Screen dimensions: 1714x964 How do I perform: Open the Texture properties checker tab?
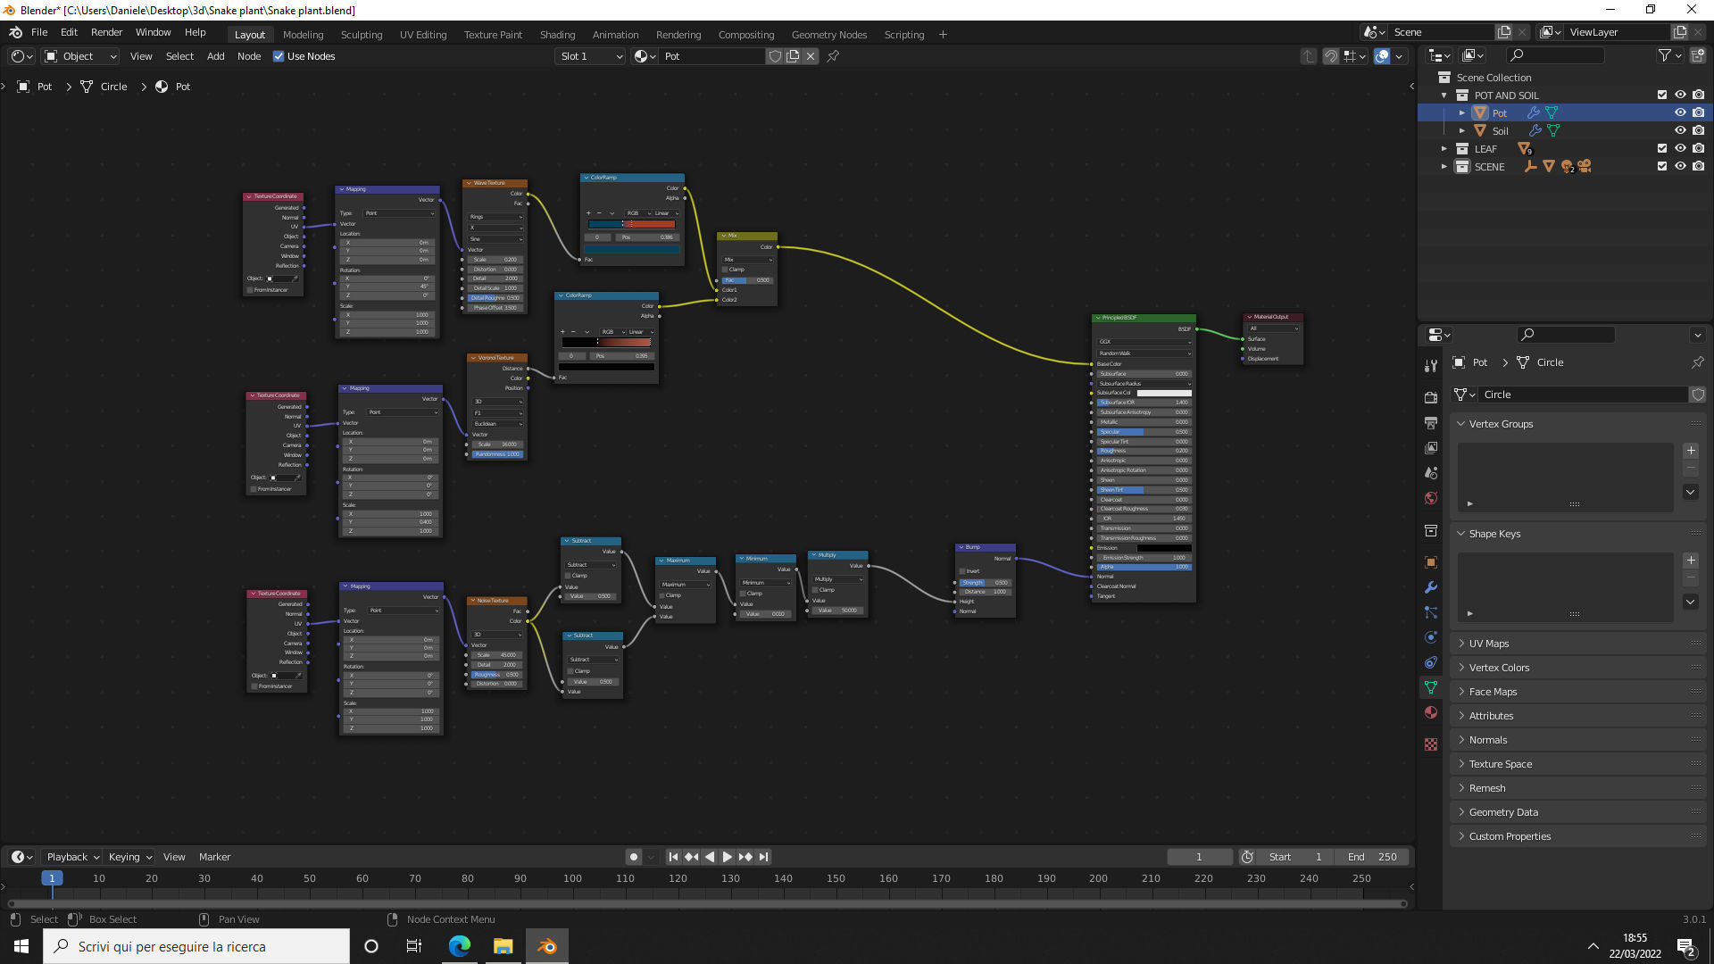tap(1431, 744)
